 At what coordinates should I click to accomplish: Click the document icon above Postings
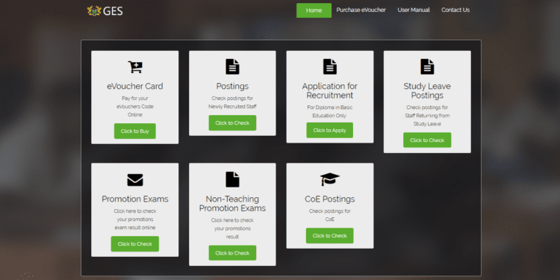tap(232, 66)
